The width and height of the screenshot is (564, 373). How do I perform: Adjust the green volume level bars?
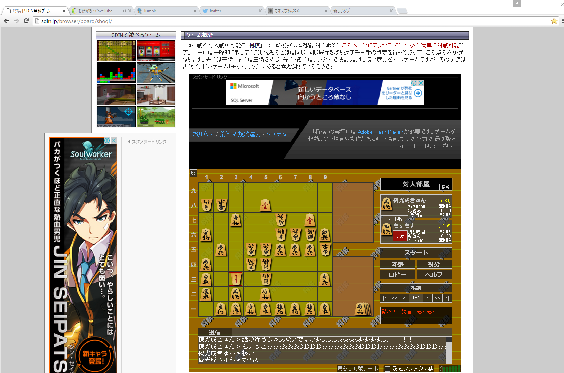pyautogui.click(x=451, y=369)
